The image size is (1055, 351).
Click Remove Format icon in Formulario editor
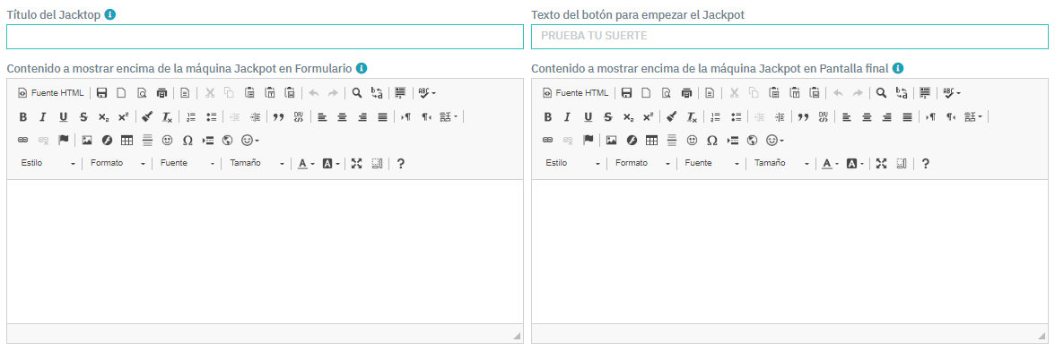(x=167, y=116)
